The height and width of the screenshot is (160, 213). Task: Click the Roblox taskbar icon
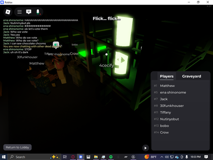coord(81,157)
